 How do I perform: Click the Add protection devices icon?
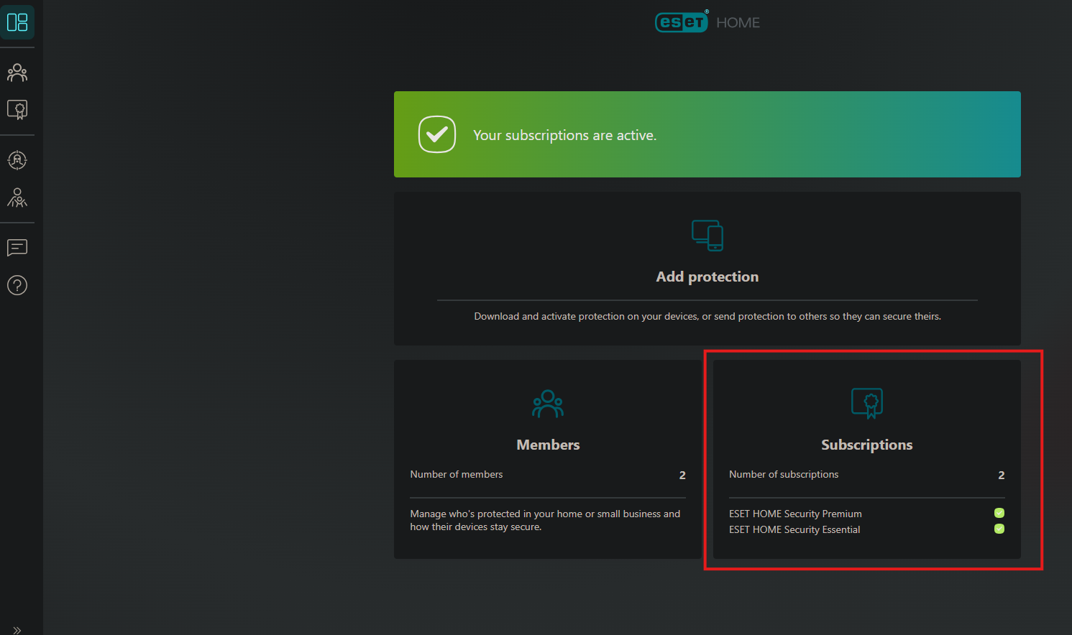click(x=707, y=236)
